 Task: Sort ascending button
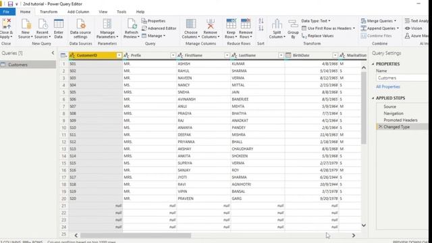[261, 21]
